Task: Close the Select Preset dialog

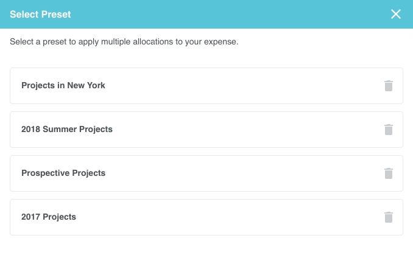Action: (396, 14)
